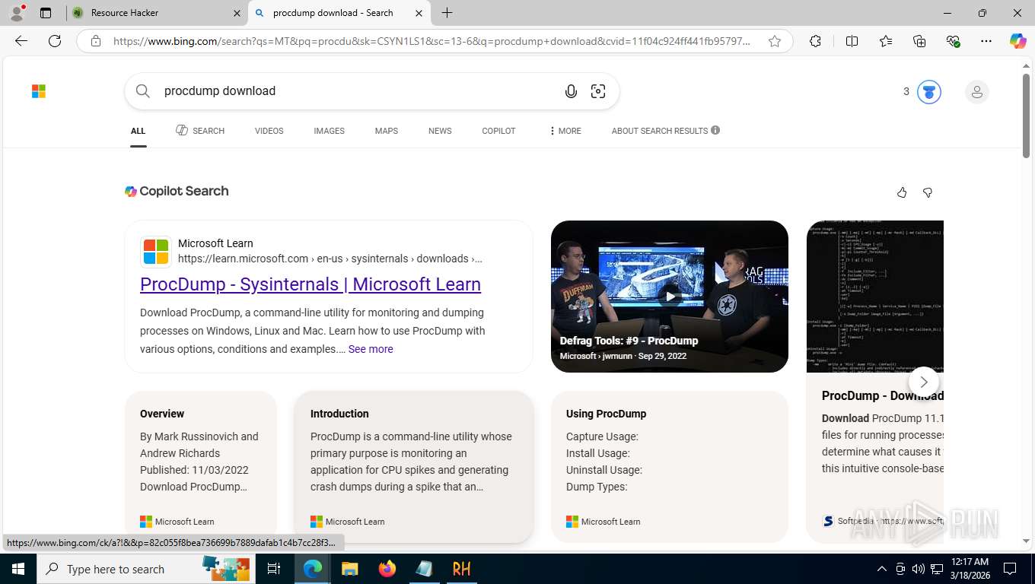Switch to the SEARCH tab

click(x=200, y=131)
